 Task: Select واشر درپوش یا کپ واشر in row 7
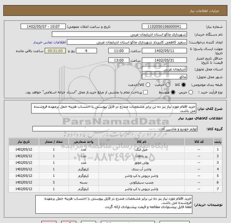pyautogui.click(x=141, y=189)
